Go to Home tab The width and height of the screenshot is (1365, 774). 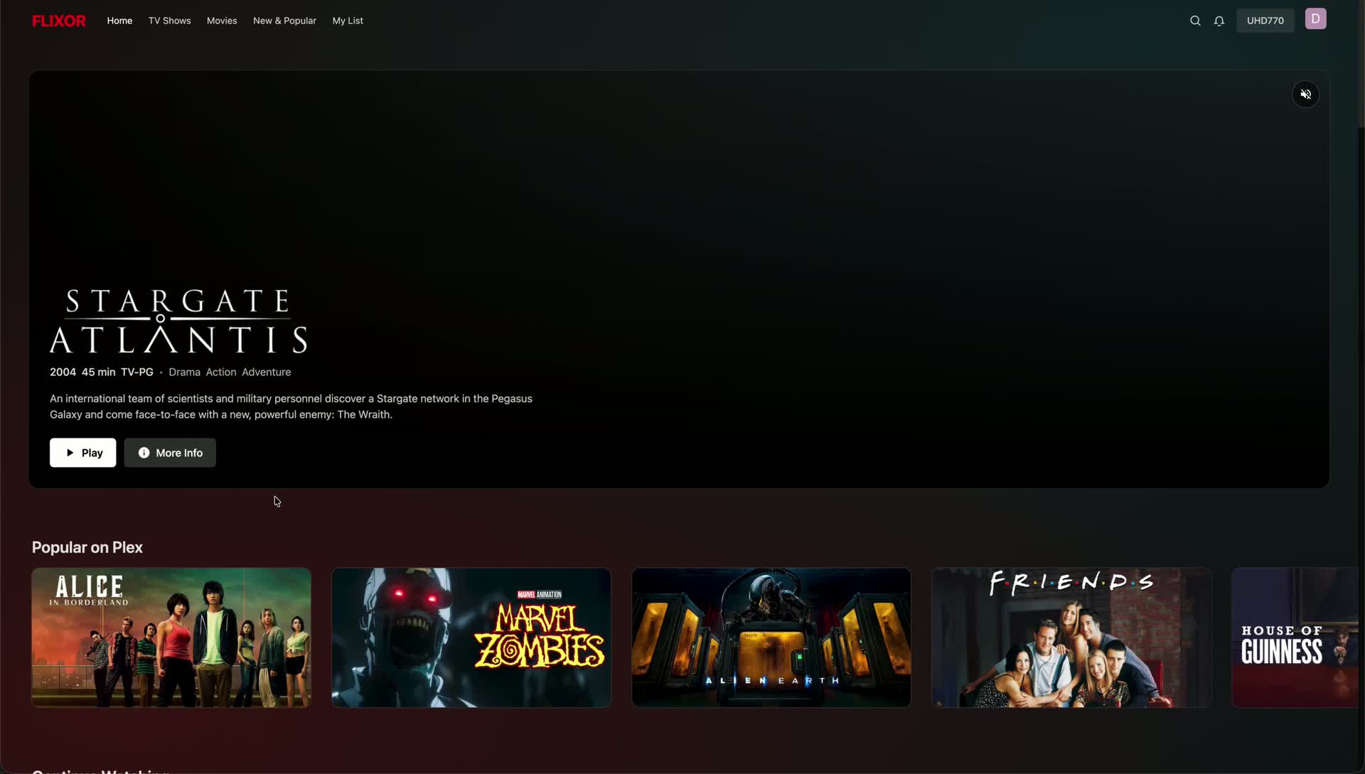(119, 21)
